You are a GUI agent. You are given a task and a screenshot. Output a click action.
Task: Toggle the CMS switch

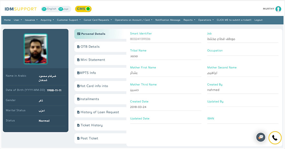pos(83,9)
